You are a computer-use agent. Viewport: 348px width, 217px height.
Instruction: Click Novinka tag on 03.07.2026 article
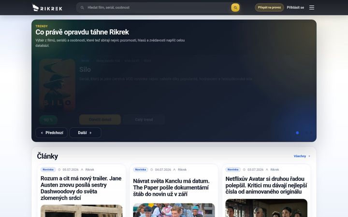coord(233,170)
